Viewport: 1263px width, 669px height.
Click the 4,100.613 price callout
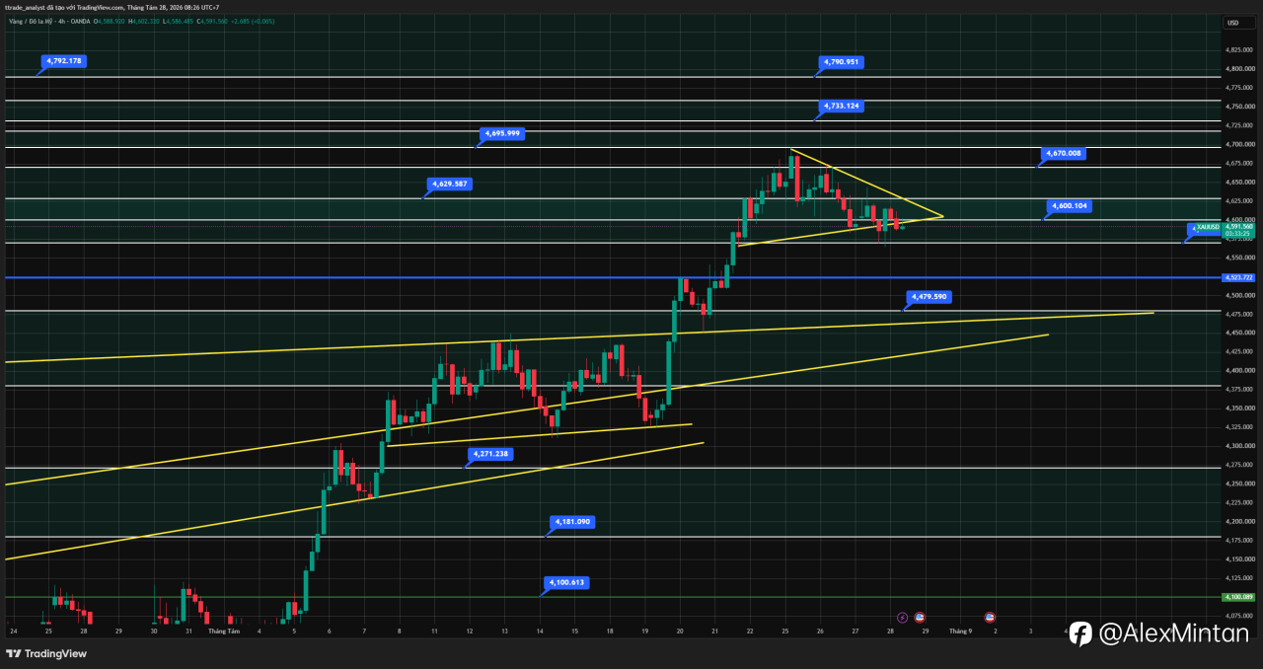tap(566, 582)
